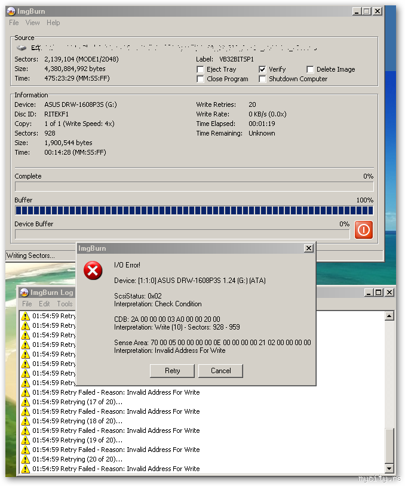Click the 'VB32BITSP1' label value
Image resolution: width=405 pixels, height=486 pixels.
(x=237, y=59)
